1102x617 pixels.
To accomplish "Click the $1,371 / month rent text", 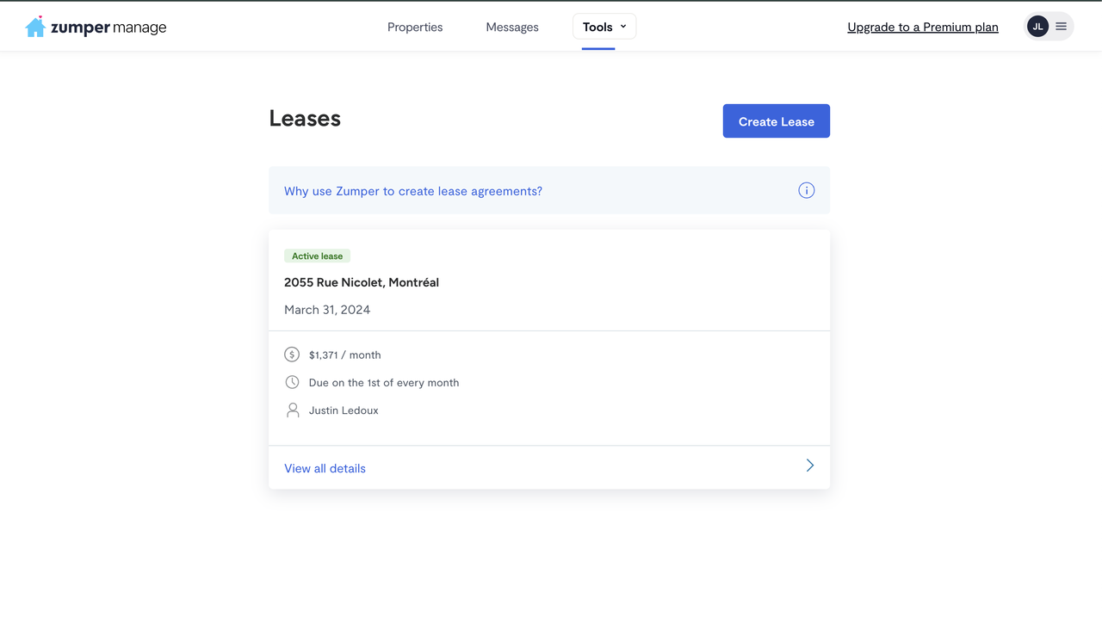I will [344, 355].
